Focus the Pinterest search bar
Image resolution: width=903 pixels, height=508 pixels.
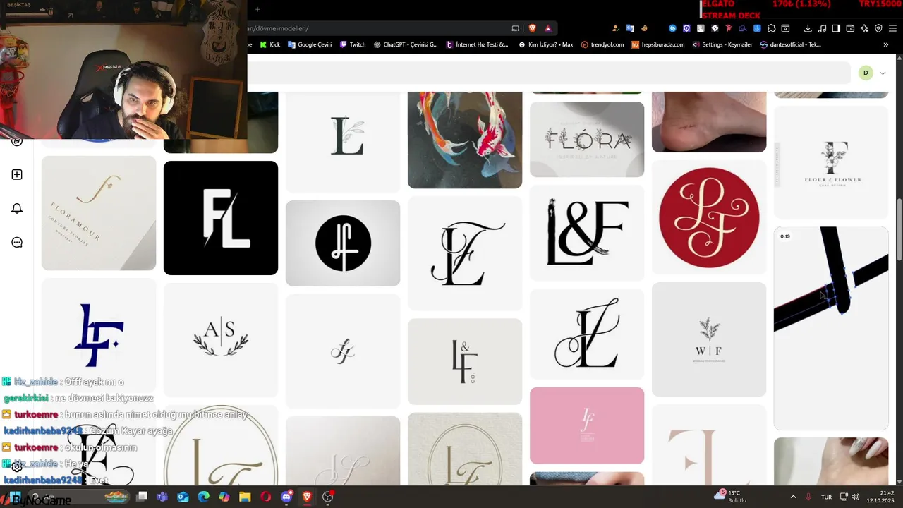tap(549, 73)
